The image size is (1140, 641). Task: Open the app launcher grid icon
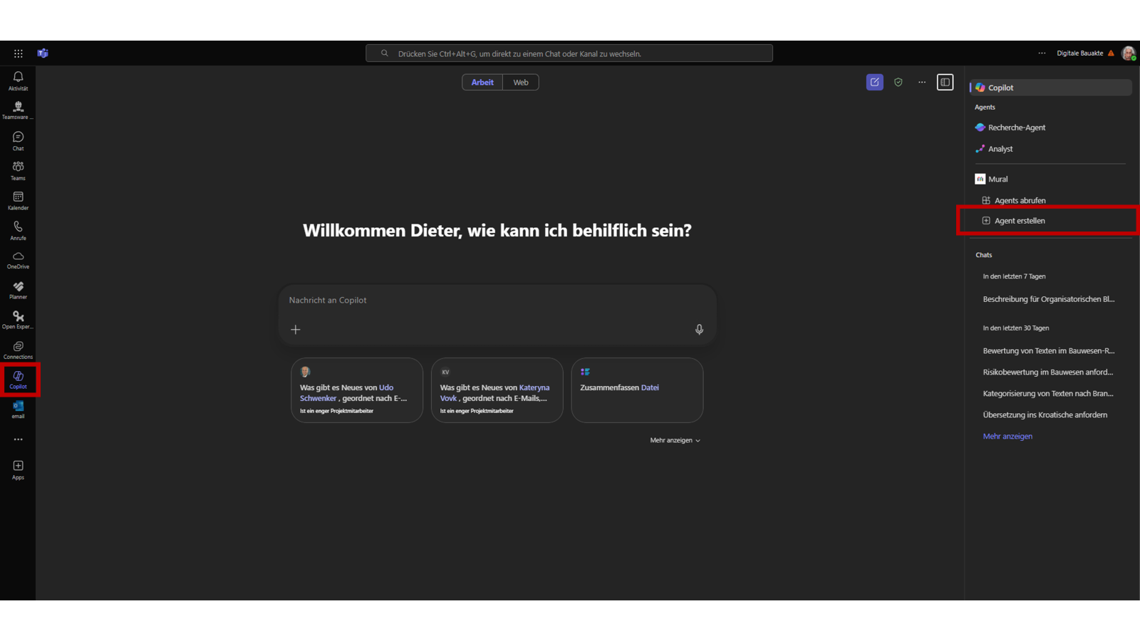[x=19, y=53]
